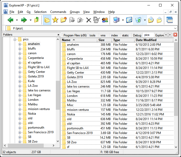The image size is (181, 157).
Task: Open the Back history dropdown arrow
Action: click(x=17, y=20)
